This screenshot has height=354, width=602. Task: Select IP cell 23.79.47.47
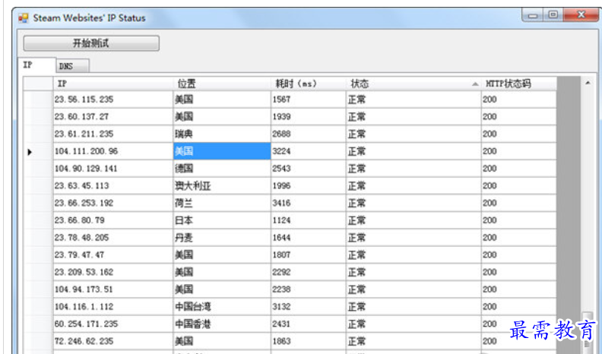tap(112, 254)
